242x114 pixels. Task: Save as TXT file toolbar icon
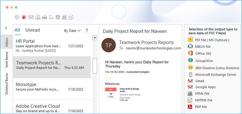coord(44,17)
